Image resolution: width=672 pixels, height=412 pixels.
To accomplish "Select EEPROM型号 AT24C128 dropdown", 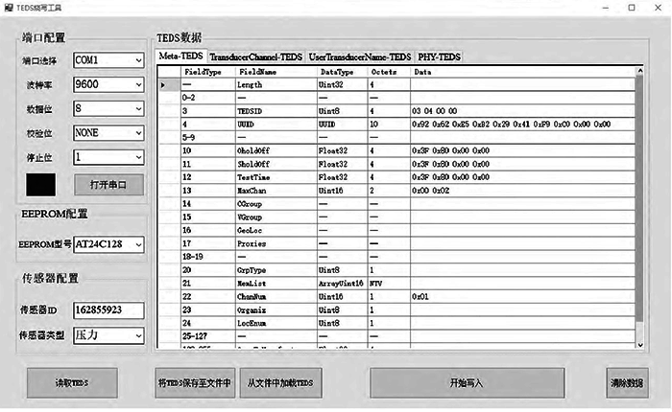I will 108,244.
